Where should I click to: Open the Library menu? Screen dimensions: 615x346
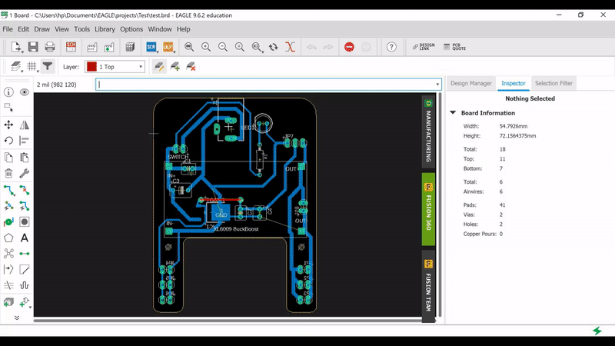(105, 29)
